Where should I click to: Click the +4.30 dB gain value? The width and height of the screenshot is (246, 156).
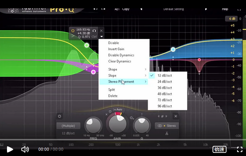tap(84, 33)
